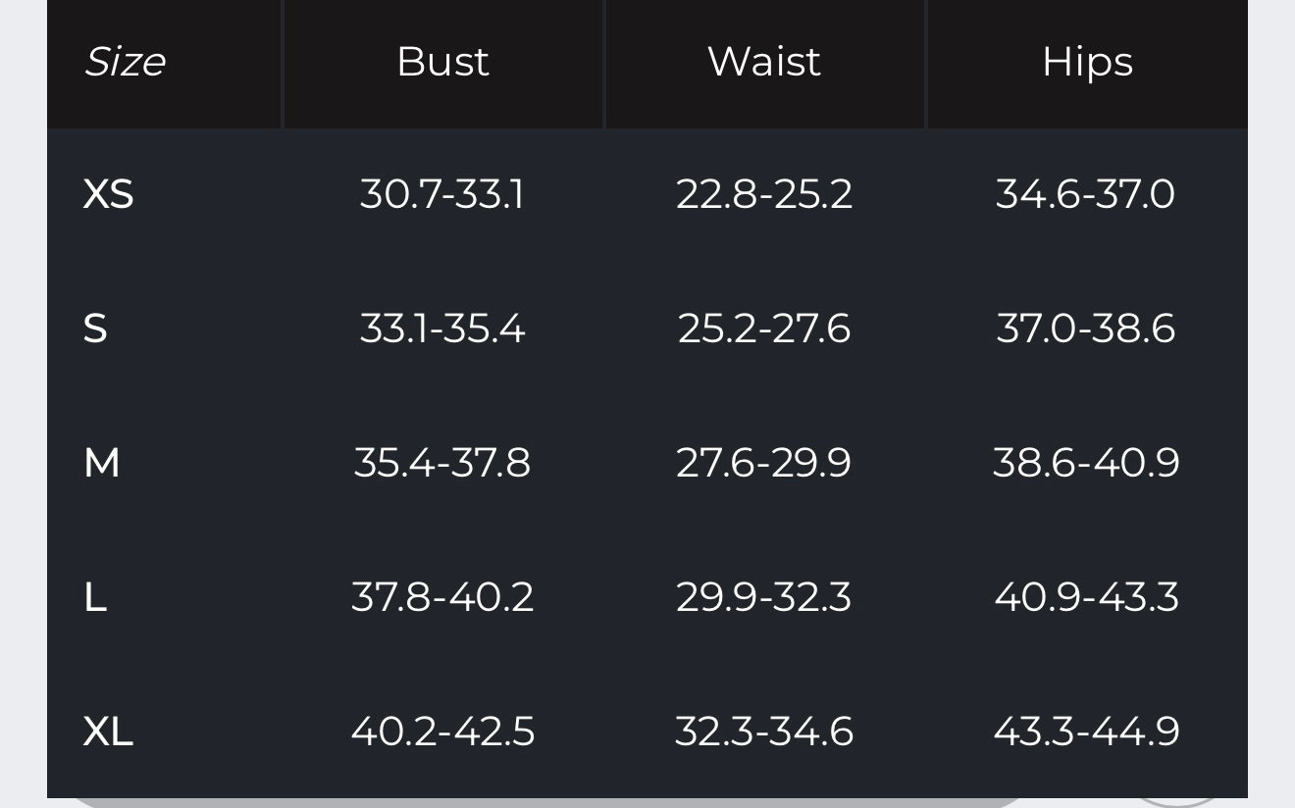Image resolution: width=1295 pixels, height=808 pixels.
Task: Select the XS size row label
Action: 108,194
